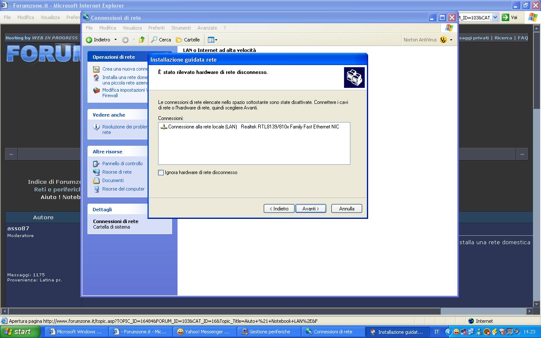Click right arrow of horizontal scrollbar
The height and width of the screenshot is (338, 541).
click(x=530, y=311)
